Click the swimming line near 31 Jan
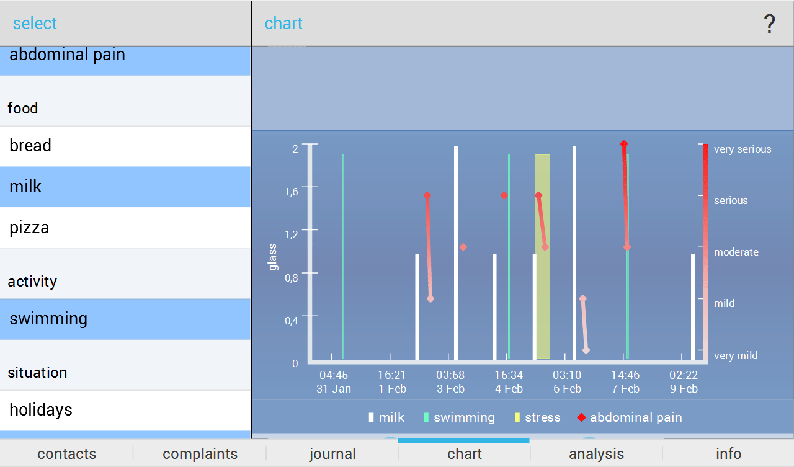 click(343, 257)
